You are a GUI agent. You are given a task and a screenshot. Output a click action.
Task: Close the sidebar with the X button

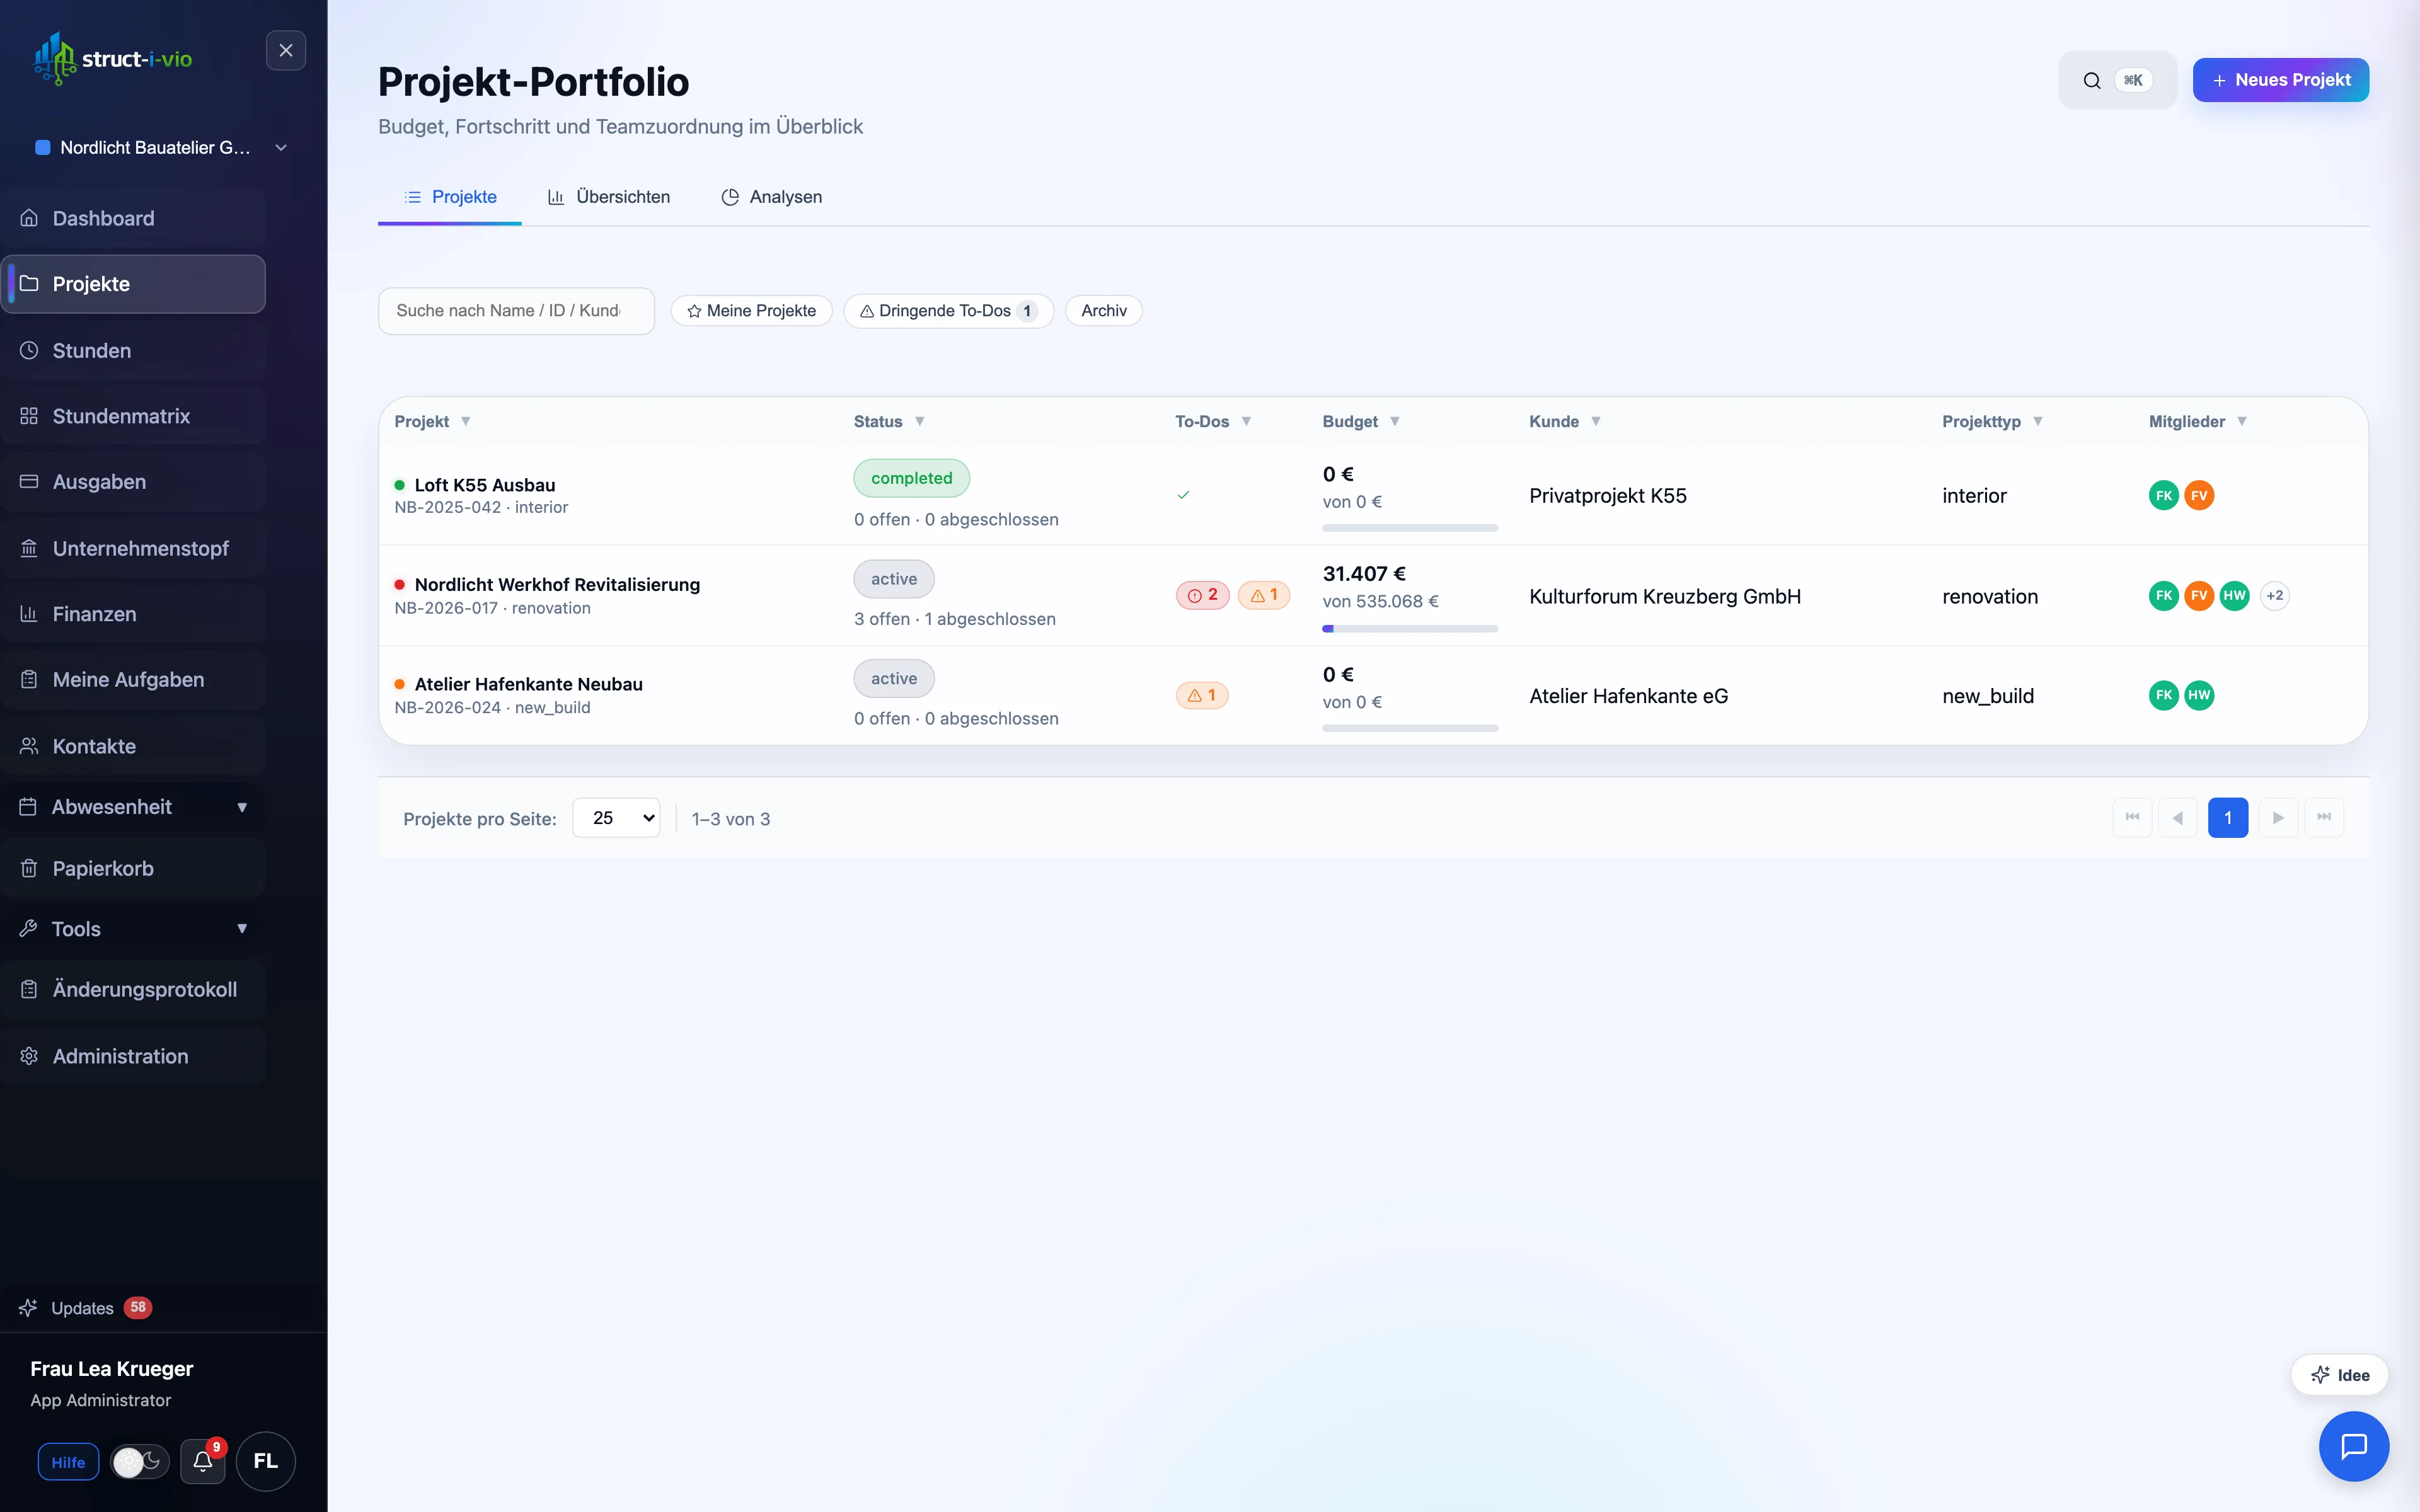point(286,50)
